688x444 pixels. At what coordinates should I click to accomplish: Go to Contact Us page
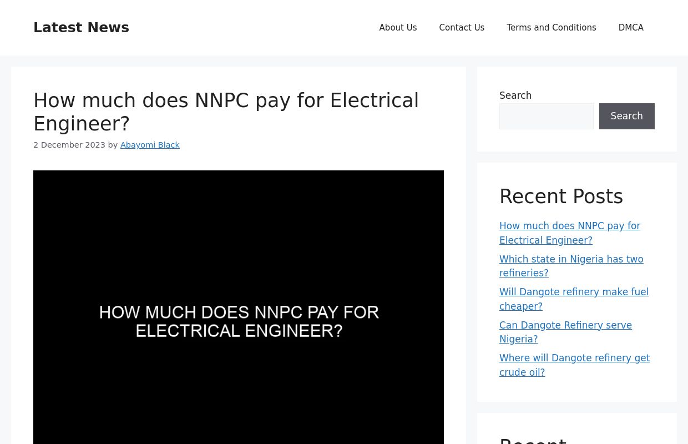[x=462, y=28]
